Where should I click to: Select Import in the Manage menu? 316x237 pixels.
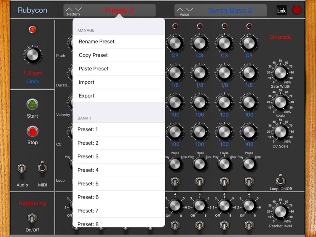point(119,82)
